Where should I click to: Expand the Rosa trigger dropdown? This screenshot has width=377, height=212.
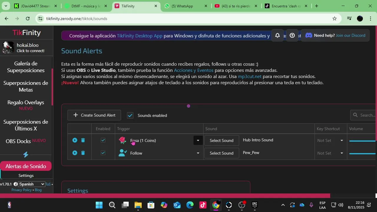198,140
